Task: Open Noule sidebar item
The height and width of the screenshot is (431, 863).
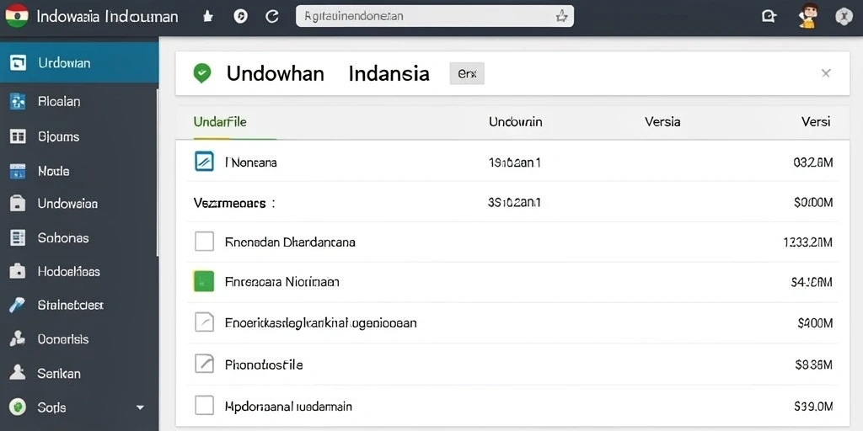Action: tap(79, 171)
